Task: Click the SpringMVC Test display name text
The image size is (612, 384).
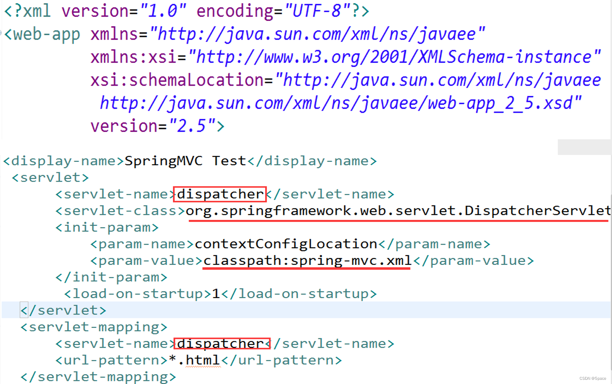Action: (185, 161)
